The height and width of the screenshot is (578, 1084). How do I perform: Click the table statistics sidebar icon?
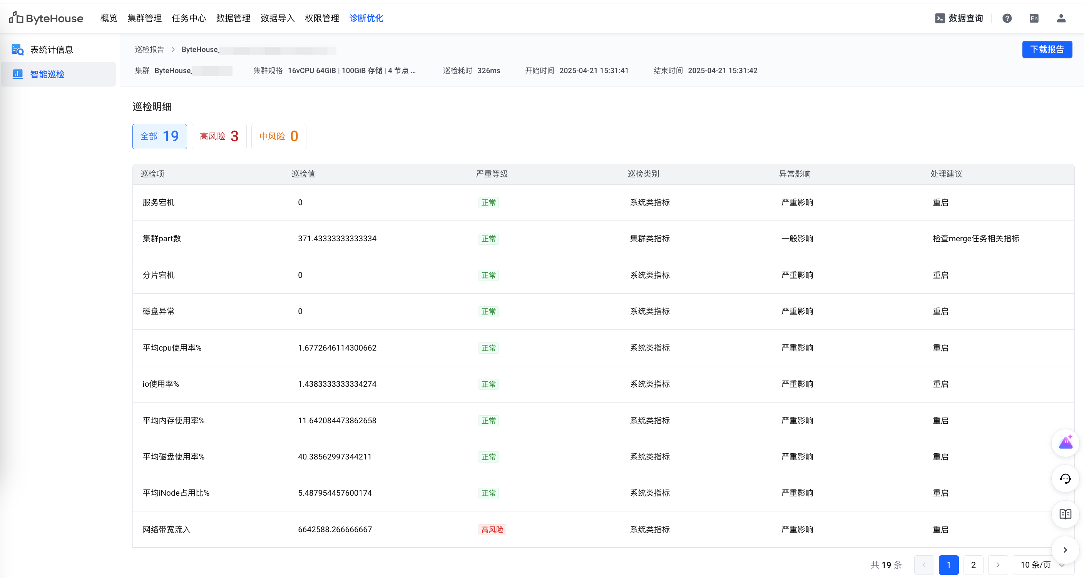18,50
